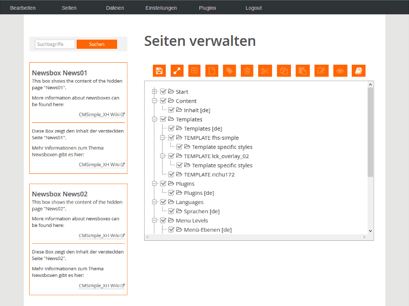Image resolution: width=409 pixels, height=306 pixels.
Task: Toggle the TEMPLATE richu172 checkbox
Action: pyautogui.click(x=171, y=174)
